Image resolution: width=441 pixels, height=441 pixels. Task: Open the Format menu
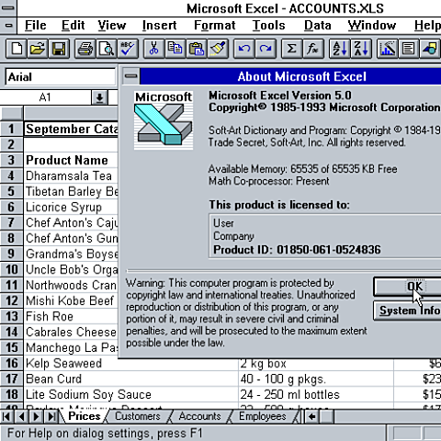(215, 26)
